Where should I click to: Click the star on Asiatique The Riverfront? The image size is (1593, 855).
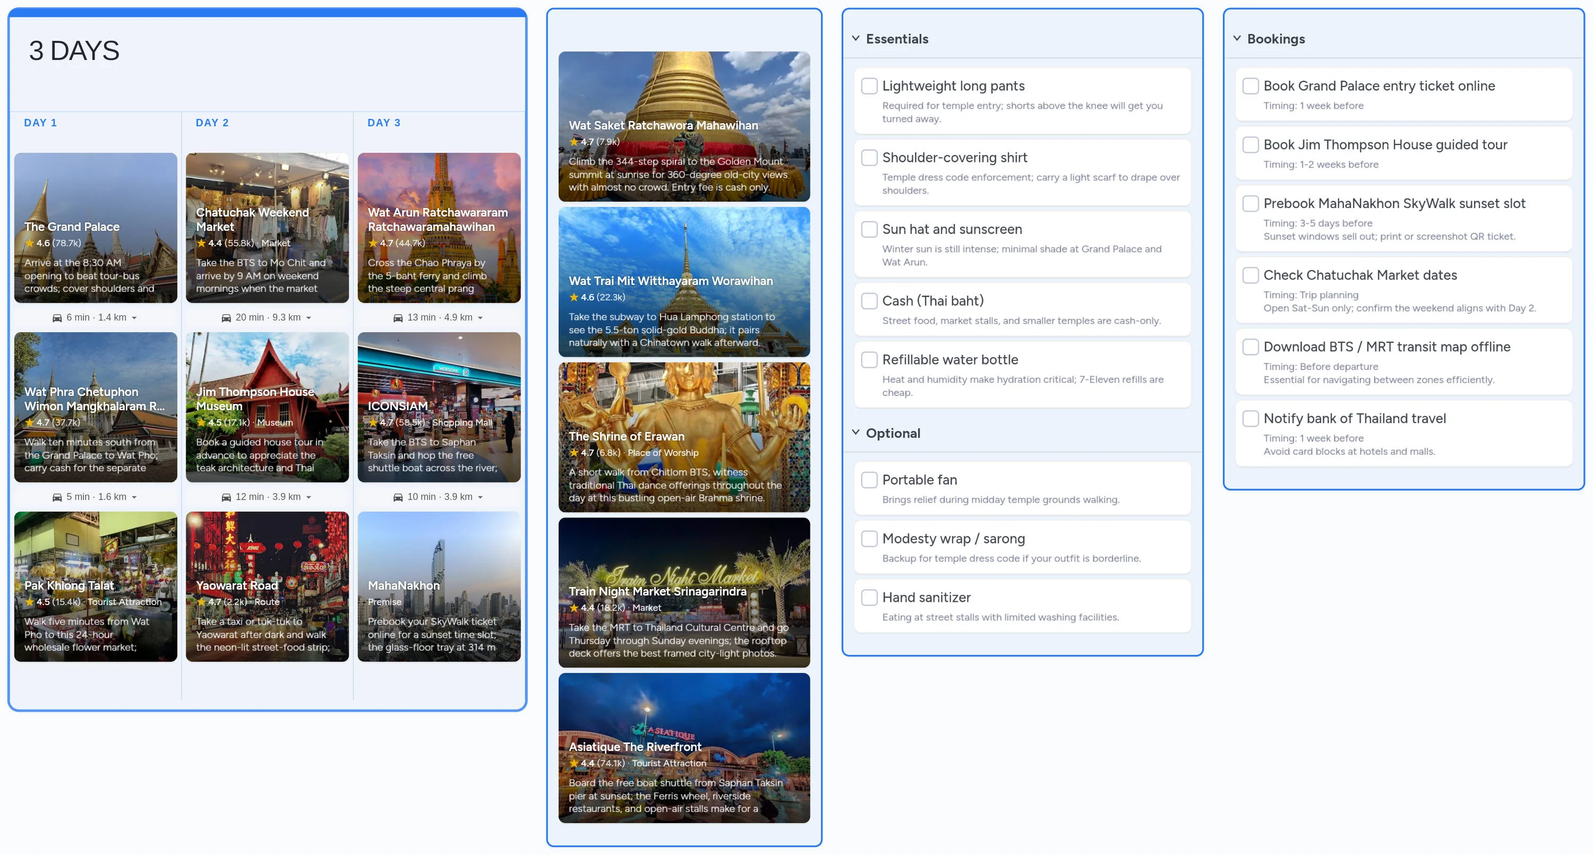574,763
